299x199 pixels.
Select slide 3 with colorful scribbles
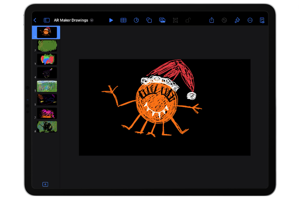coord(47,59)
